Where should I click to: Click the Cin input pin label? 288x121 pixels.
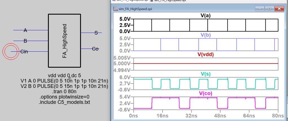[24, 52]
